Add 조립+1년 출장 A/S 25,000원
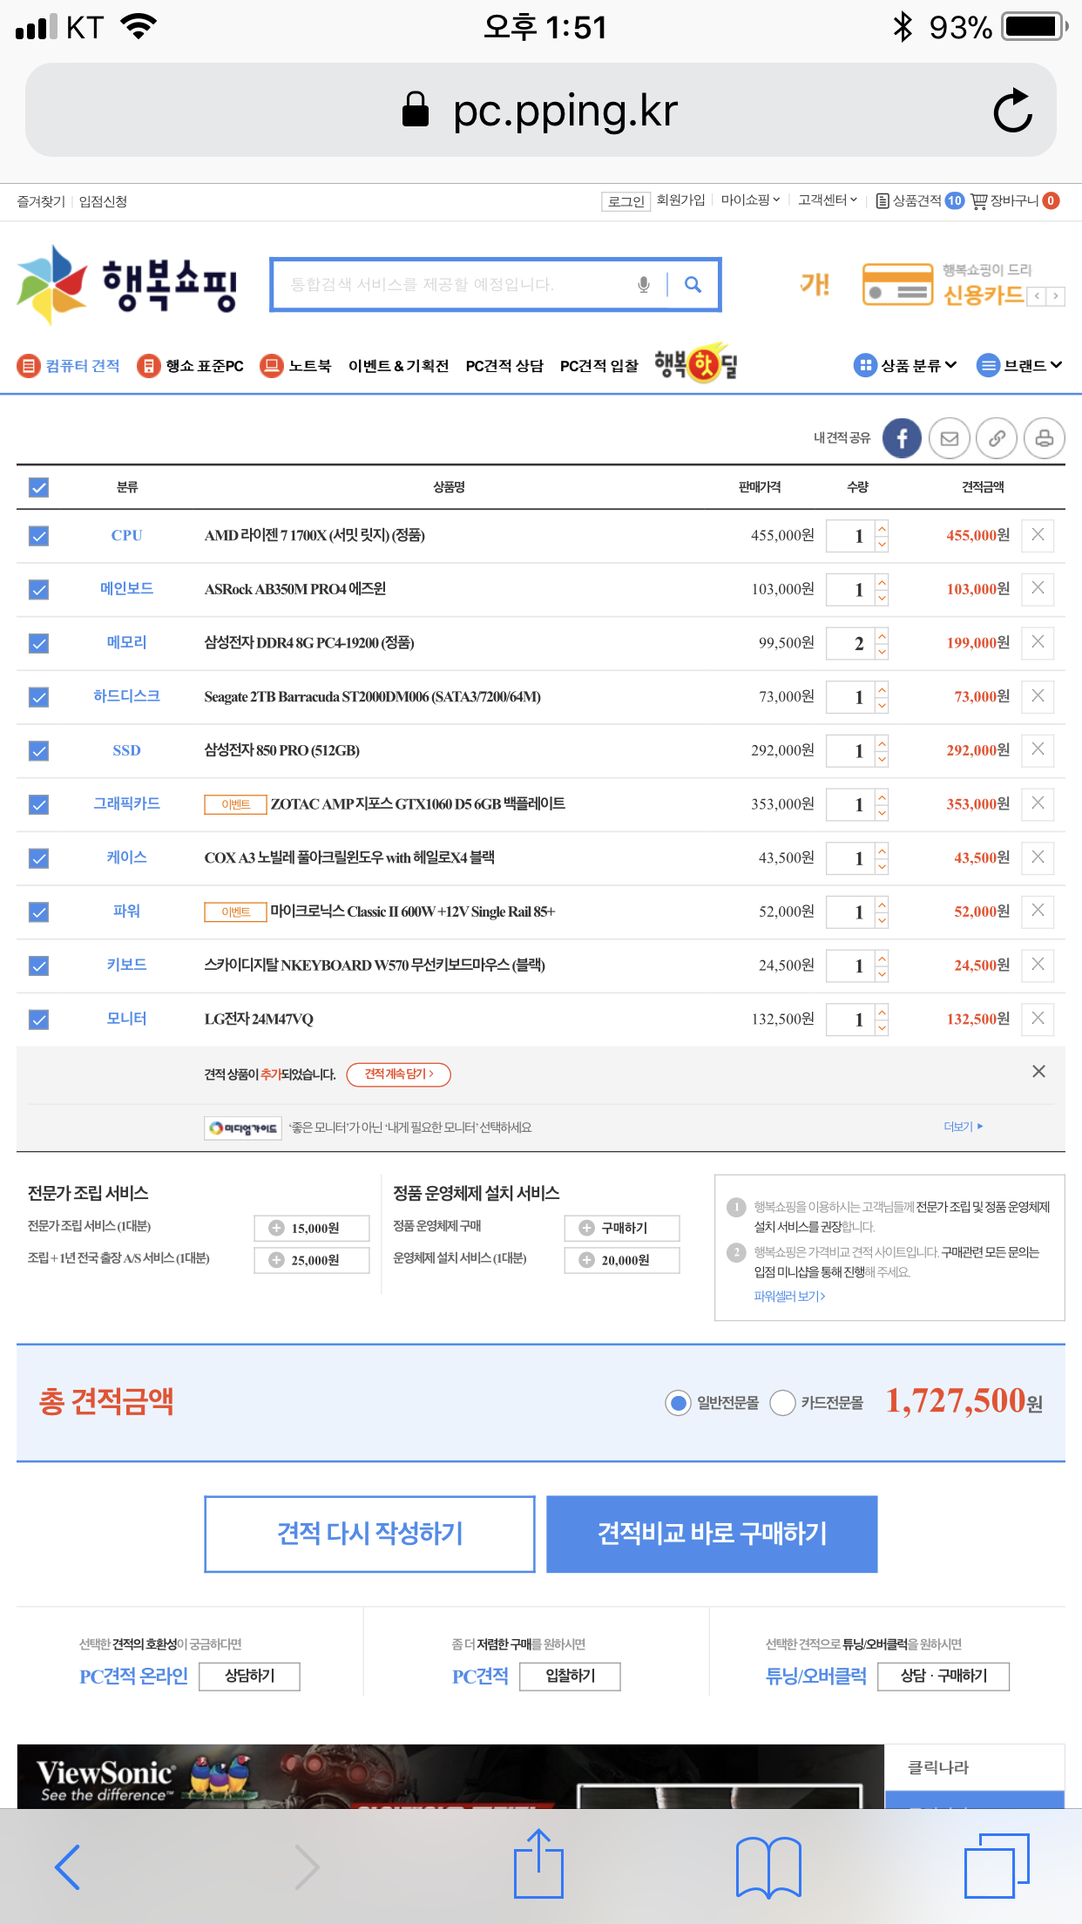 tap(312, 1260)
